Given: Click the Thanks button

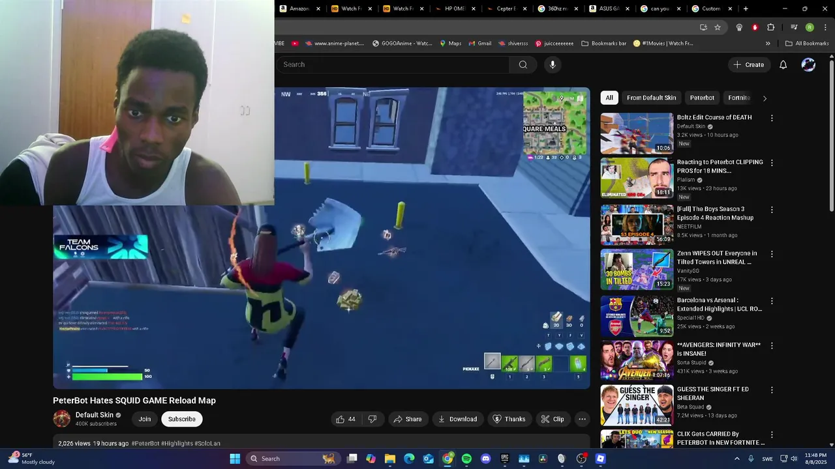Looking at the screenshot, I should [x=509, y=419].
